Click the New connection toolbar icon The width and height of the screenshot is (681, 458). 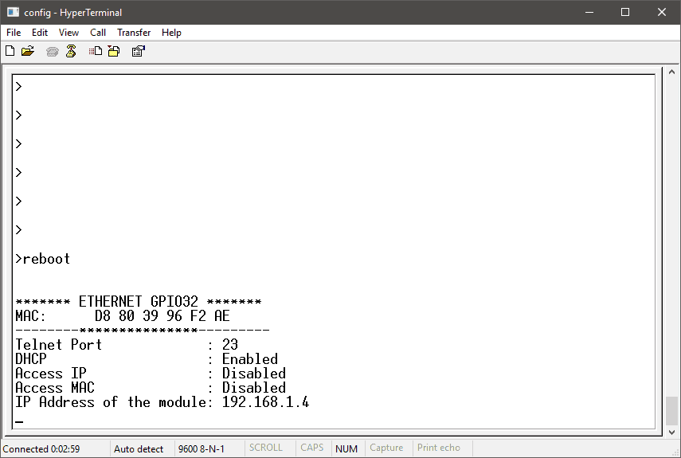pos(10,51)
